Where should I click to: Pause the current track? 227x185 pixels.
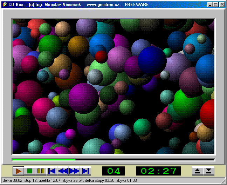[41, 171]
